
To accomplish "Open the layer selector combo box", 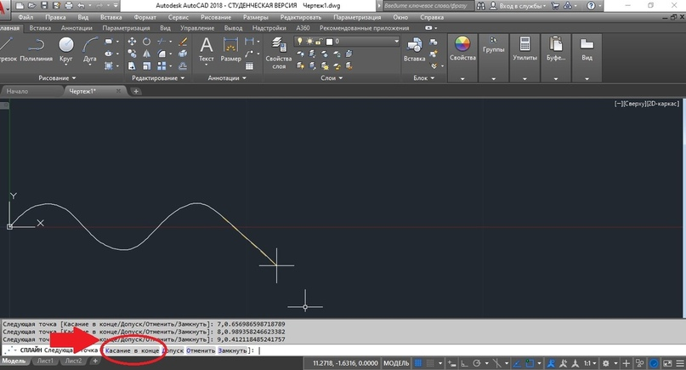I will [x=347, y=41].
